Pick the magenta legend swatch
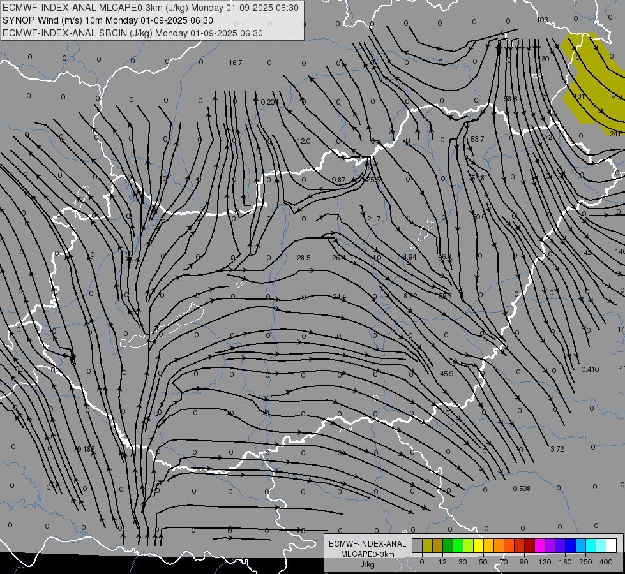The height and width of the screenshot is (574, 625). click(540, 546)
